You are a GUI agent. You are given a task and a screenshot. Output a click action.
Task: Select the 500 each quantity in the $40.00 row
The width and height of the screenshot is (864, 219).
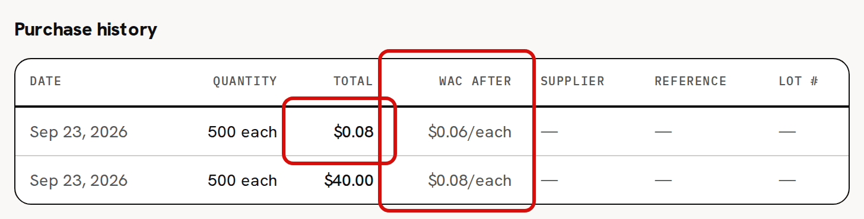(242, 180)
